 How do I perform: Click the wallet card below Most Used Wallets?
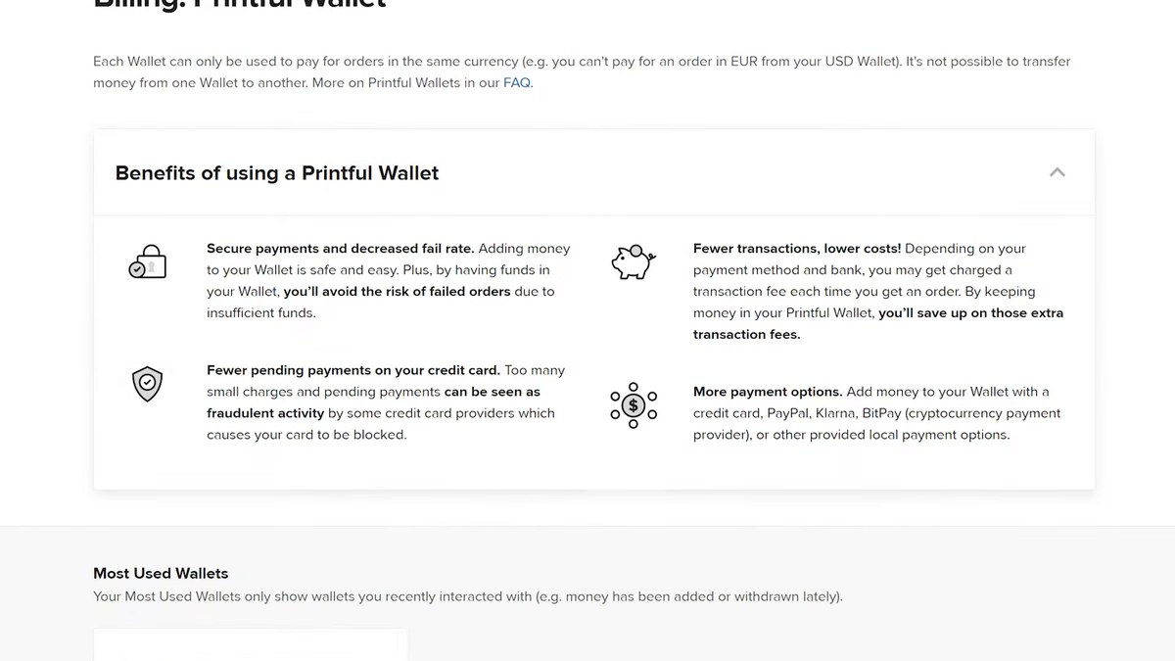(x=250, y=645)
